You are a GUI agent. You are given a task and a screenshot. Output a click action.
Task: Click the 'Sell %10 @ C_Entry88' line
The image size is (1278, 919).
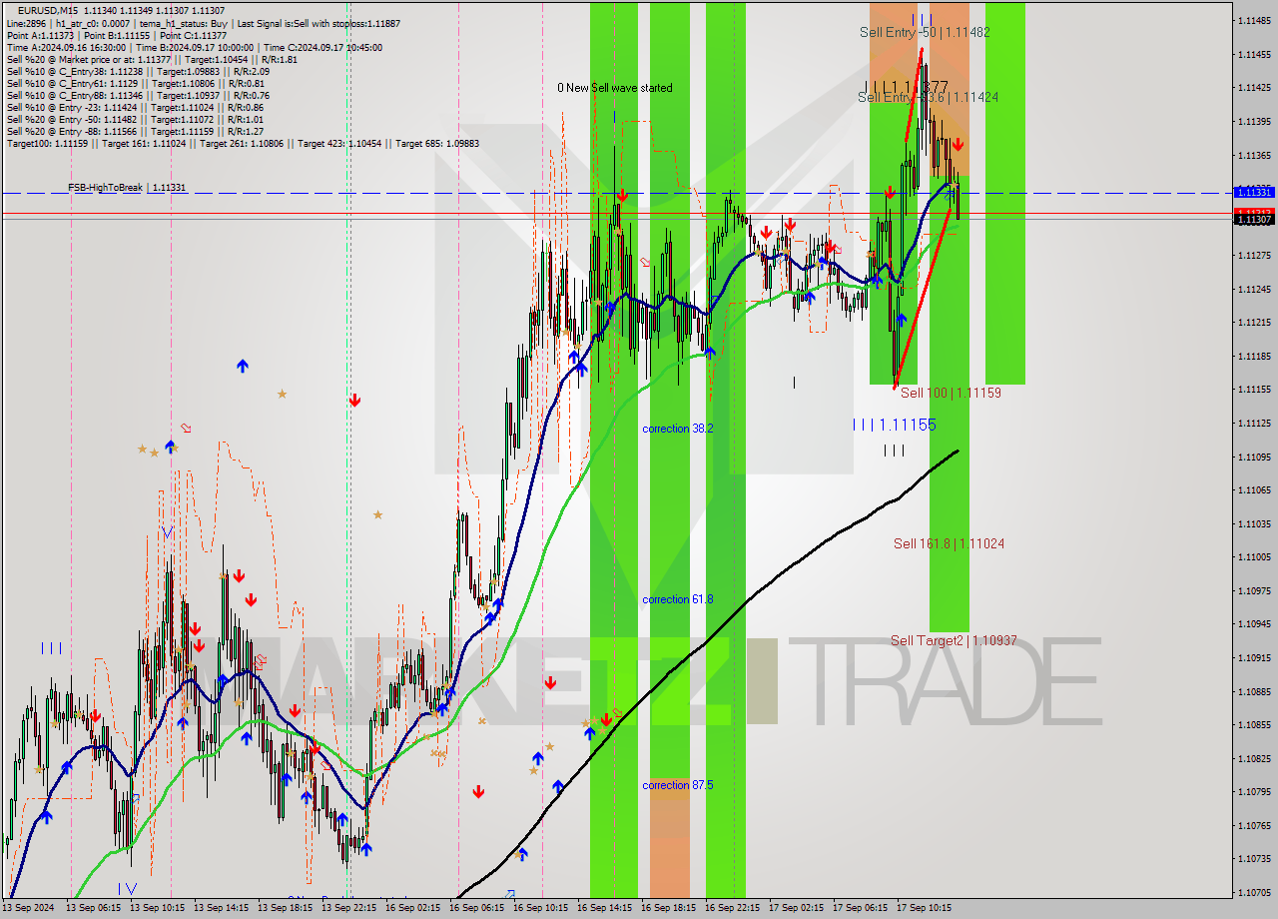click(138, 95)
